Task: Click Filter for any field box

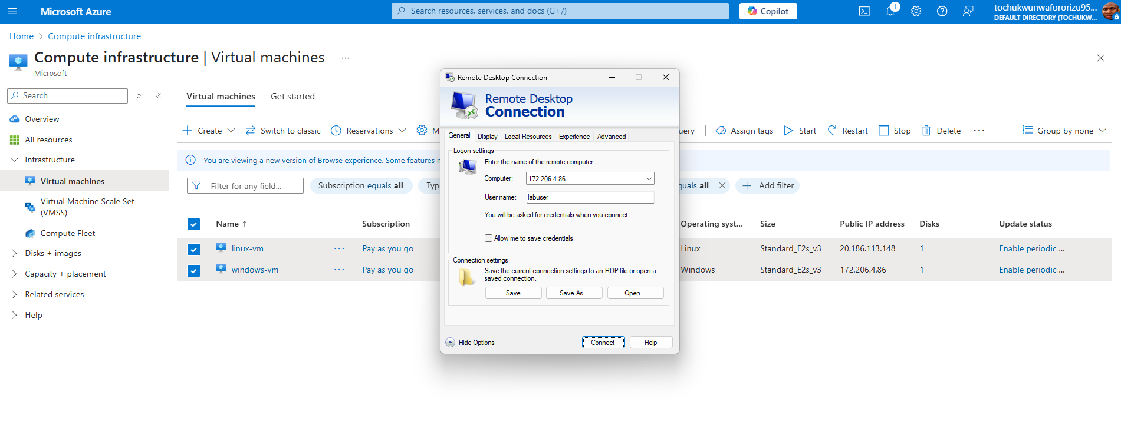Action: [x=245, y=186]
